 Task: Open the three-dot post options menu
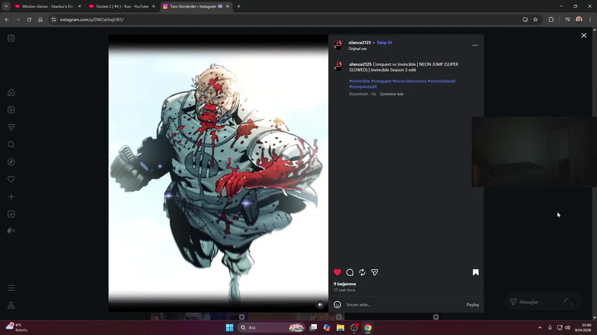475,45
